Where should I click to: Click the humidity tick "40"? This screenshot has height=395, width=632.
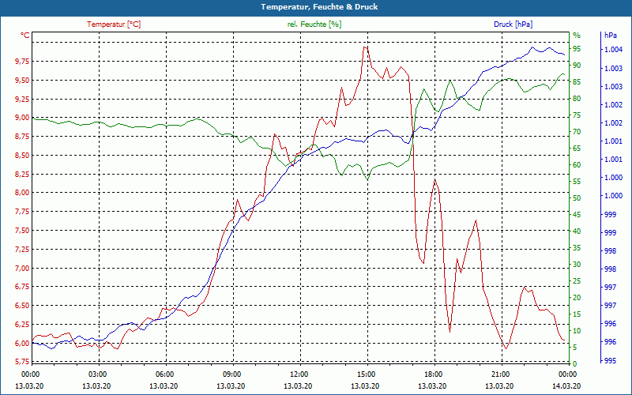tap(577, 231)
